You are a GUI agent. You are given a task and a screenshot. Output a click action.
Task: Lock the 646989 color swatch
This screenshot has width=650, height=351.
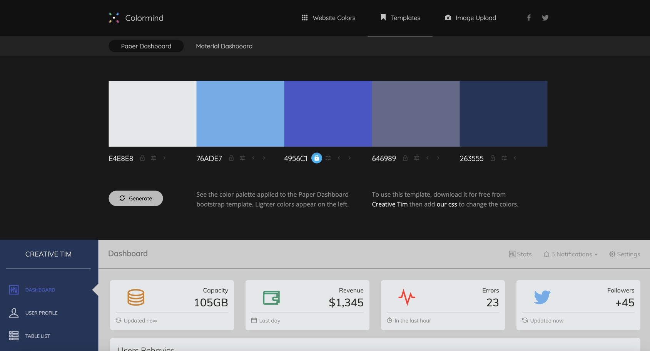click(x=405, y=158)
